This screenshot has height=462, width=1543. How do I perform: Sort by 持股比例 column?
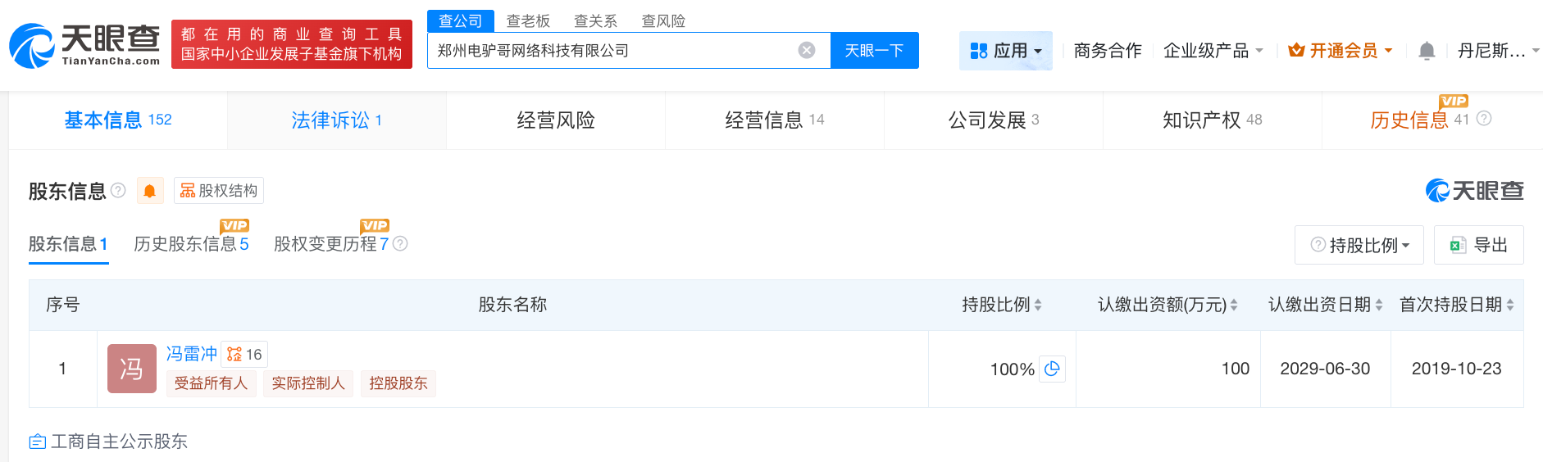1038,305
